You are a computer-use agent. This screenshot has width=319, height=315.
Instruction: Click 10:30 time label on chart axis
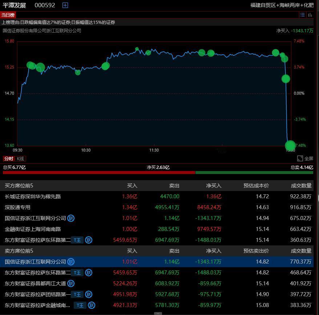tap(86, 150)
